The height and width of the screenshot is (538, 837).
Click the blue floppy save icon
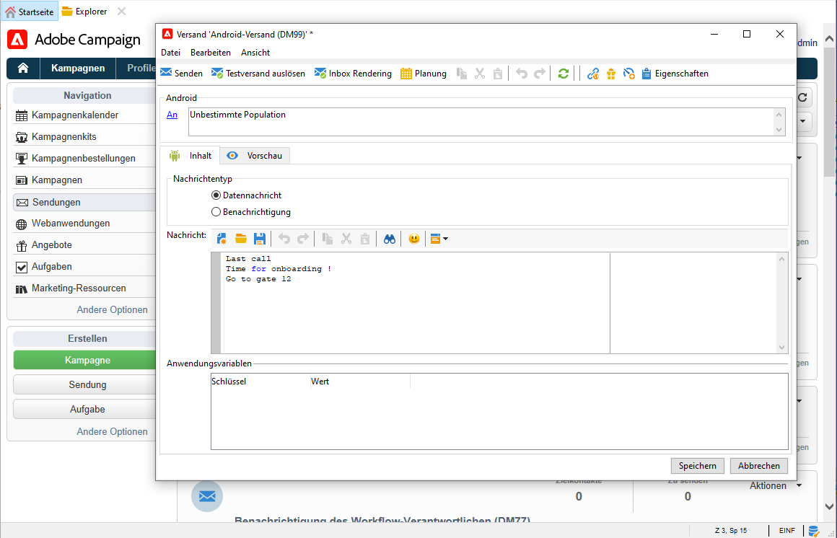[260, 239]
